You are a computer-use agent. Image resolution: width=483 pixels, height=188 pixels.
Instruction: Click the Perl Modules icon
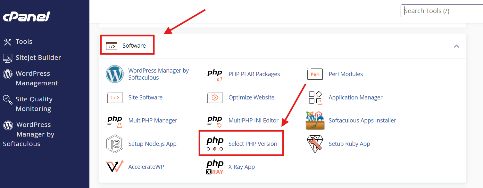[x=315, y=74]
